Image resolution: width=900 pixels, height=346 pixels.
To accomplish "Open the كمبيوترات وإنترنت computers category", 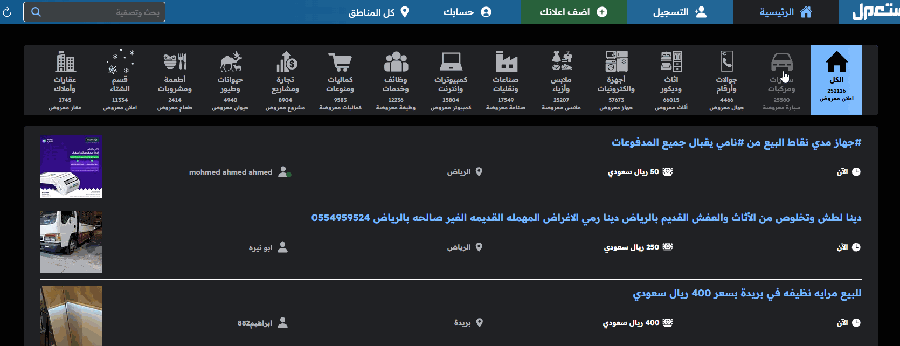I will point(451,80).
